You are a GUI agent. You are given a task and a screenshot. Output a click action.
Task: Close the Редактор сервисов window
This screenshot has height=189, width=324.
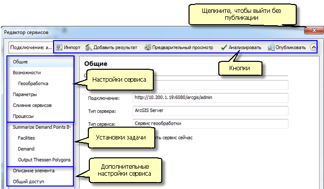(314, 31)
